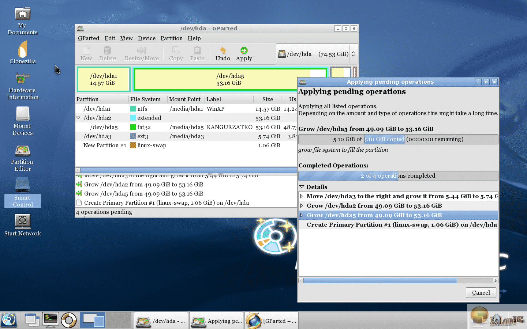Viewport: 527px width, 329px height.
Task: Open the /dev/hda device selector dropdown
Action: click(x=317, y=54)
